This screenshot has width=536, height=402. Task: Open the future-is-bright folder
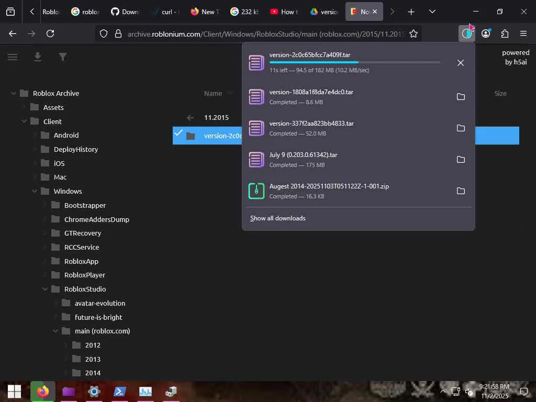point(92,317)
